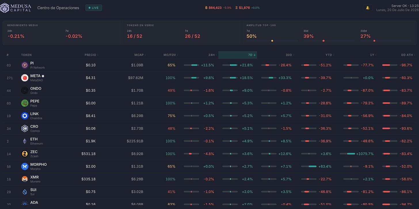Click the Chainlink hexagon icon
This screenshot has width=419, height=209.
click(x=25, y=116)
